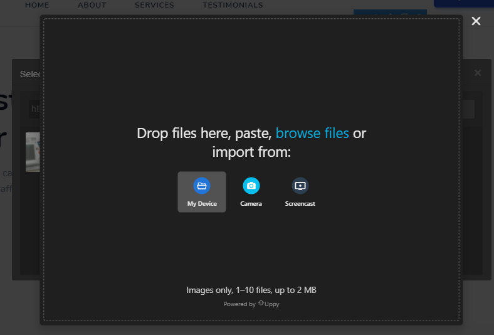Open the Uppy link in footer
The width and height of the screenshot is (494, 335).
[x=269, y=304]
